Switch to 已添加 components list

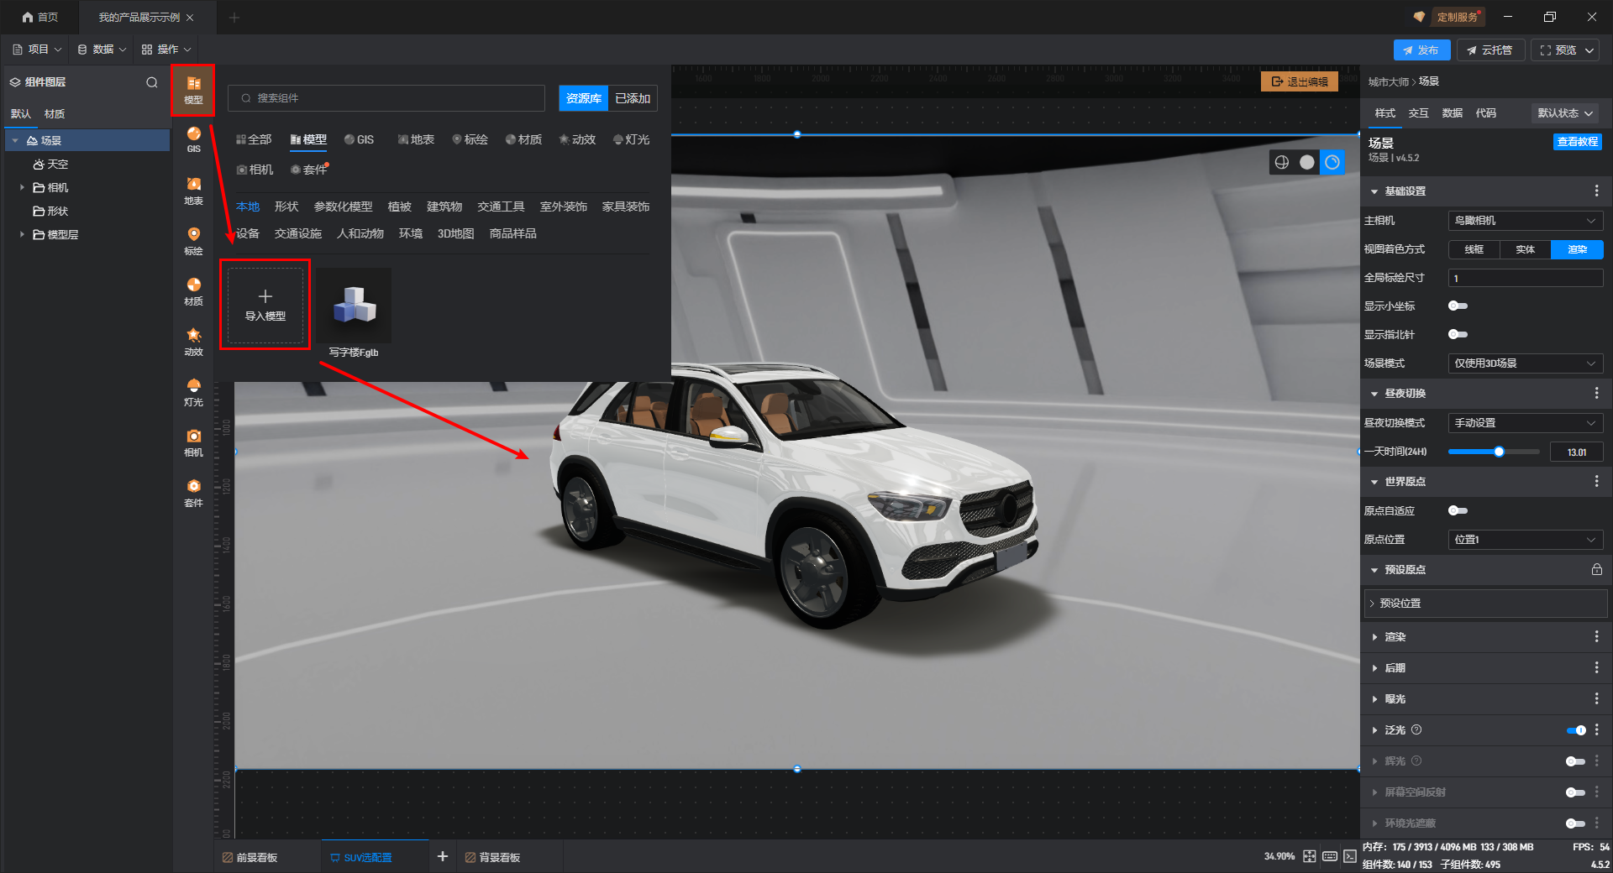633,98
